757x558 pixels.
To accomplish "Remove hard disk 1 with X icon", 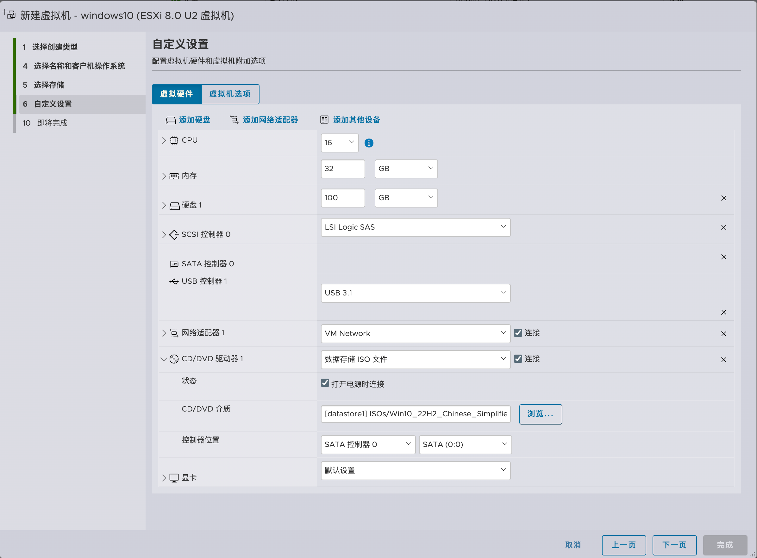I will [723, 198].
